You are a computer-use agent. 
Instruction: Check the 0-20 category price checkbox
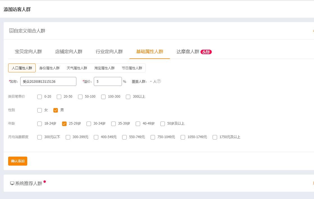pyautogui.click(x=40, y=97)
